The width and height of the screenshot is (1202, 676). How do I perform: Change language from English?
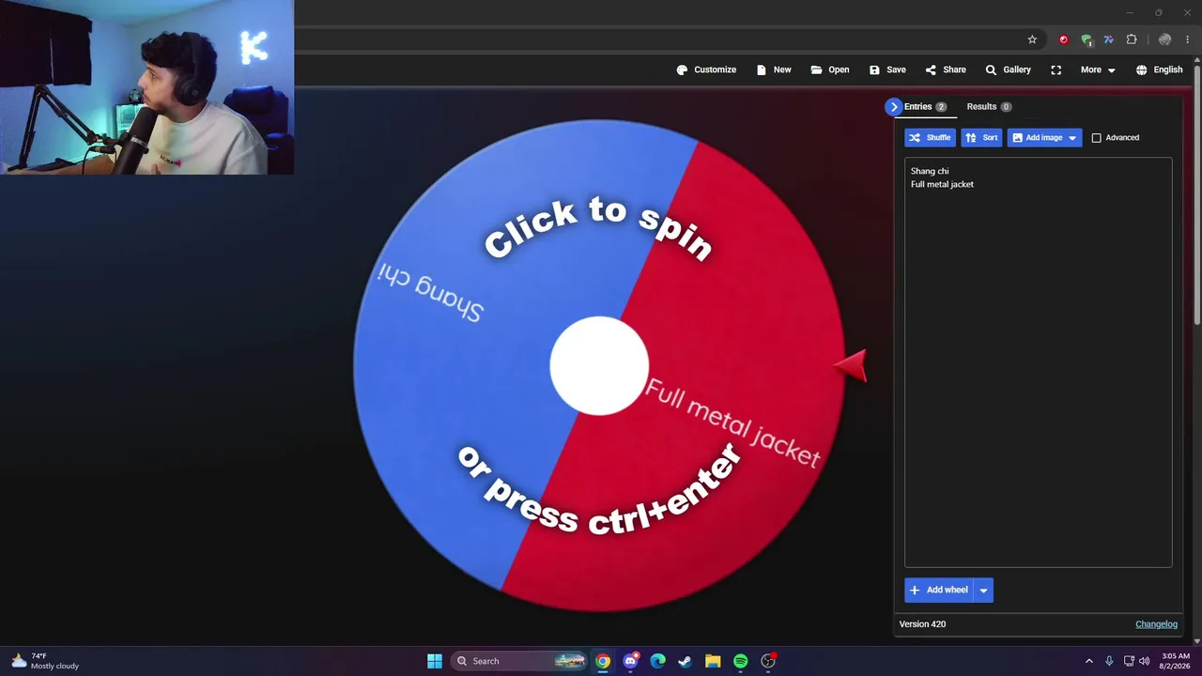1160,69
